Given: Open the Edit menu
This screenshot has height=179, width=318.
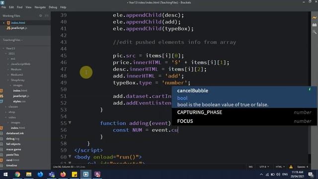Looking at the screenshot, I should [x=11, y=7].
